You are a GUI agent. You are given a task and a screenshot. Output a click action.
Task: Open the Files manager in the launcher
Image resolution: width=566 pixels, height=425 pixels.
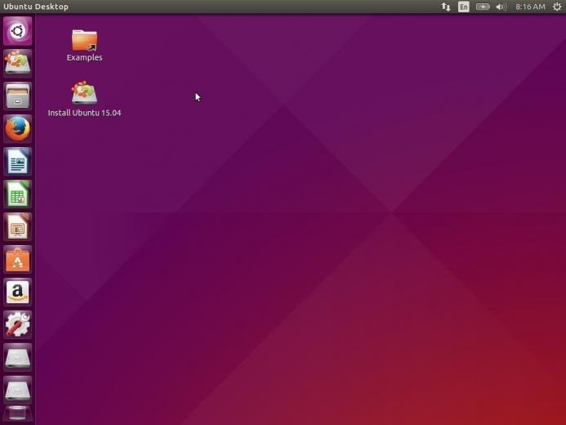(18, 96)
